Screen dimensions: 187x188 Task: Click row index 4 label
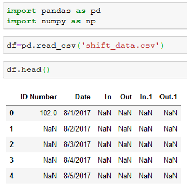(x=11, y=176)
